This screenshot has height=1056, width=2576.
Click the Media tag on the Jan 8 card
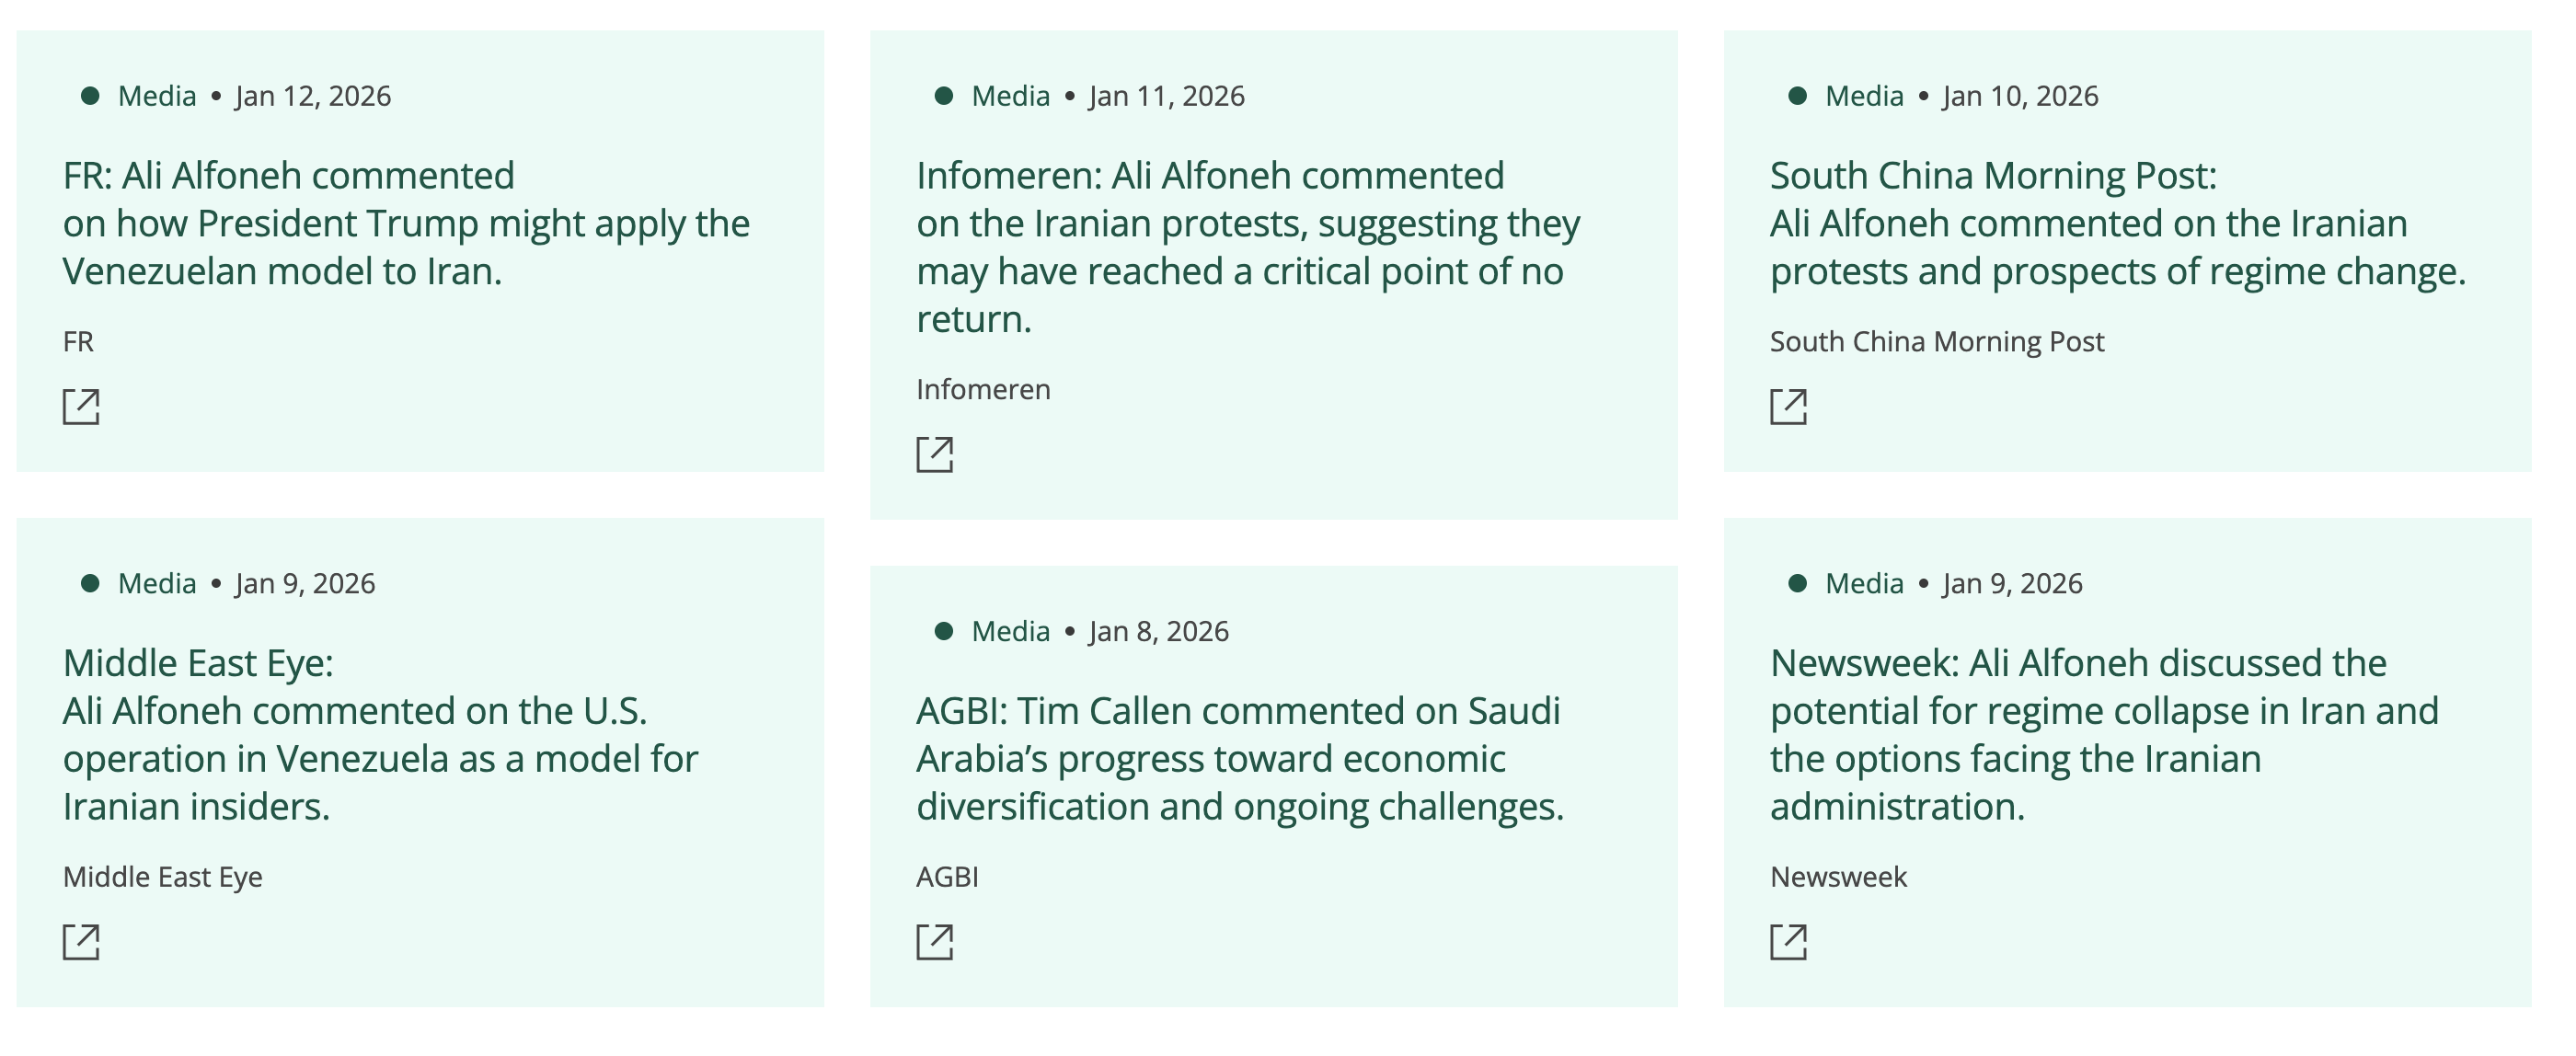(1010, 632)
